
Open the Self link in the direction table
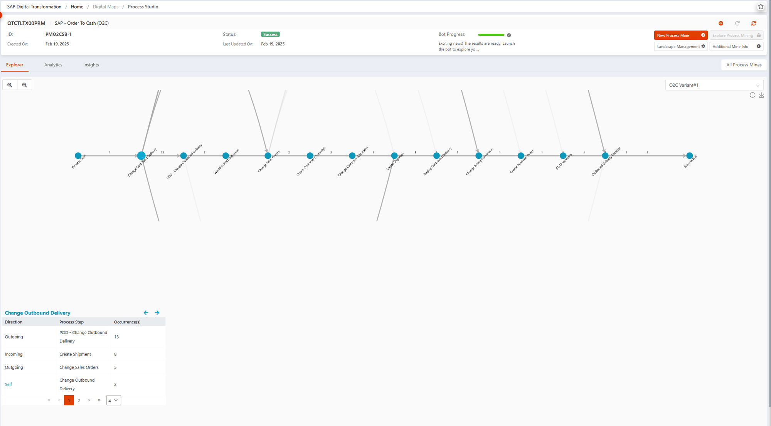[8, 384]
